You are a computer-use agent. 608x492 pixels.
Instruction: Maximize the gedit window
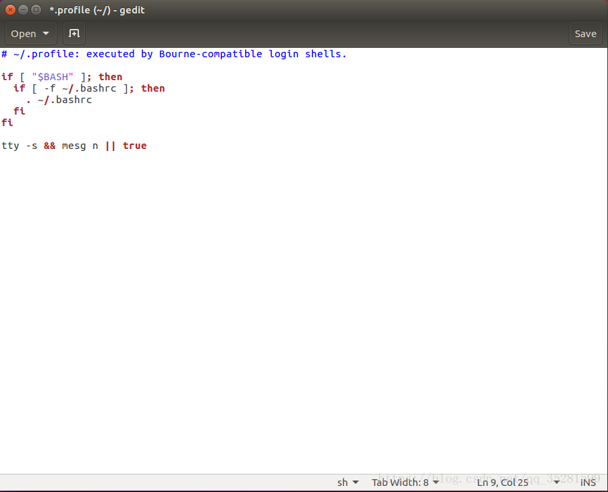[x=36, y=9]
